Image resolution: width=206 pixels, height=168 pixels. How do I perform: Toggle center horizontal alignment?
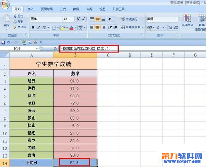click(98, 27)
